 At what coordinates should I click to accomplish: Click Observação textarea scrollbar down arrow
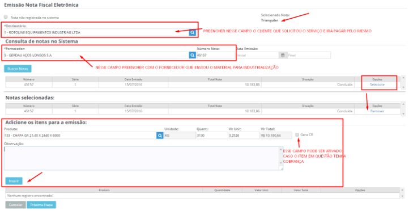[281, 163]
